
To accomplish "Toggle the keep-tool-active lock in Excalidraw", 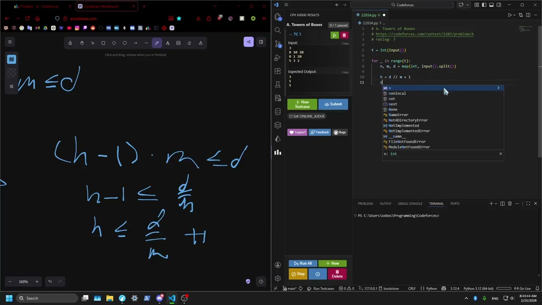I will [x=70, y=43].
